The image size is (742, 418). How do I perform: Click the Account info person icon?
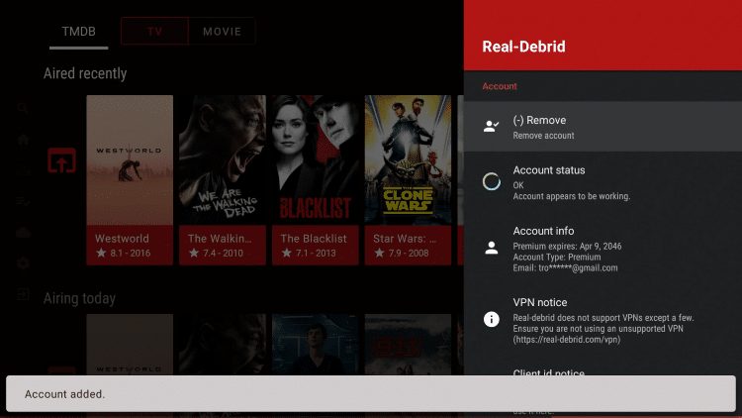click(491, 248)
